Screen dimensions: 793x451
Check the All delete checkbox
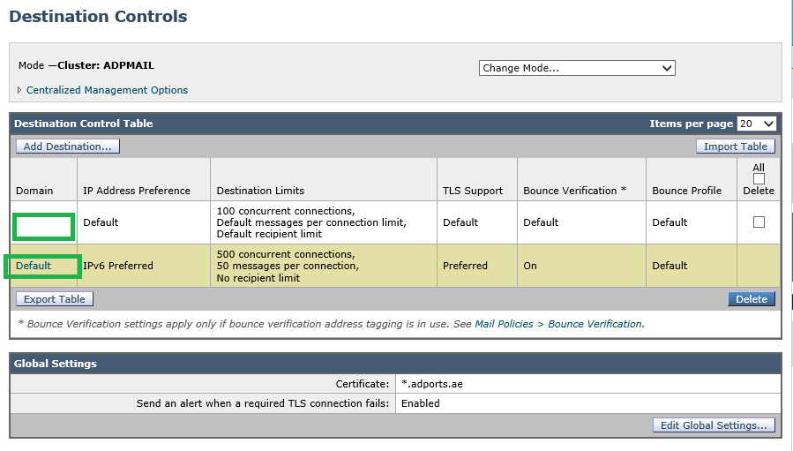759,178
